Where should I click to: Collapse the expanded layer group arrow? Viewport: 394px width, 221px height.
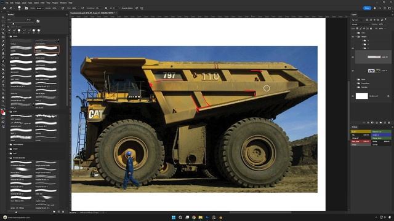pyautogui.click(x=356, y=37)
